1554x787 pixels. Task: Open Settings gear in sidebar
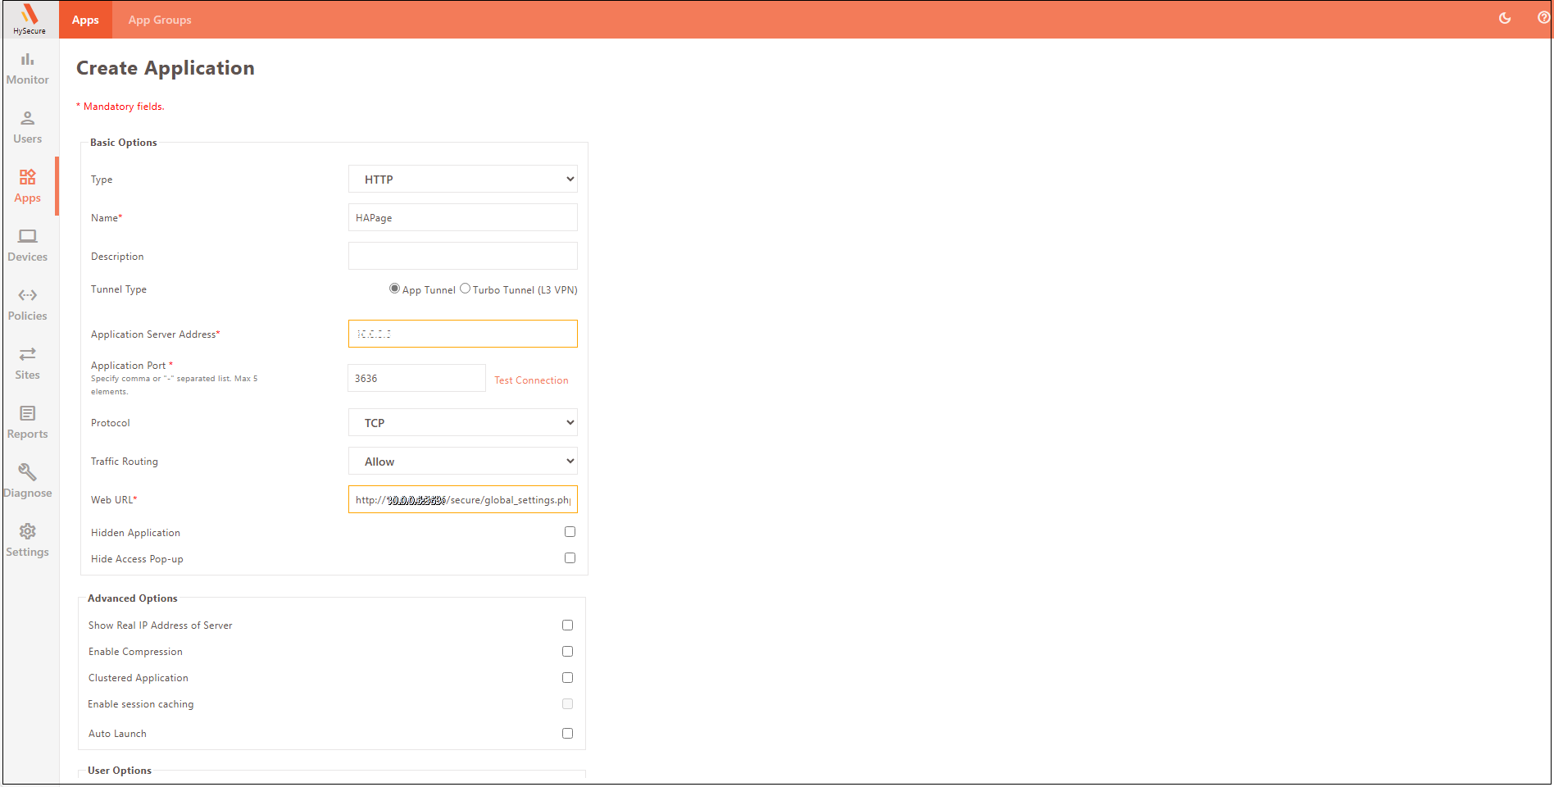point(28,532)
